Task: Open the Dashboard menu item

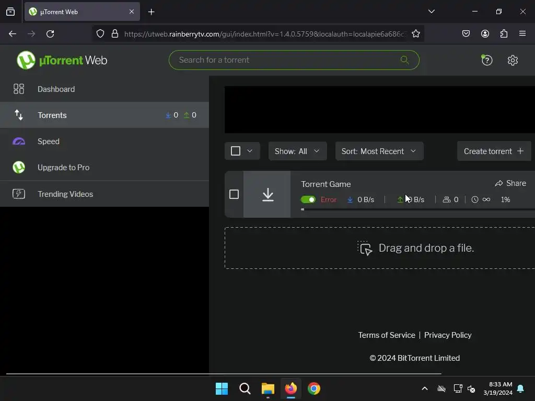Action: click(x=104, y=89)
